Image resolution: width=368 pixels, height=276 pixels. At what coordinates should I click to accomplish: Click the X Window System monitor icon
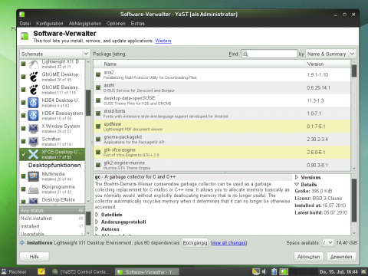[x=34, y=129]
